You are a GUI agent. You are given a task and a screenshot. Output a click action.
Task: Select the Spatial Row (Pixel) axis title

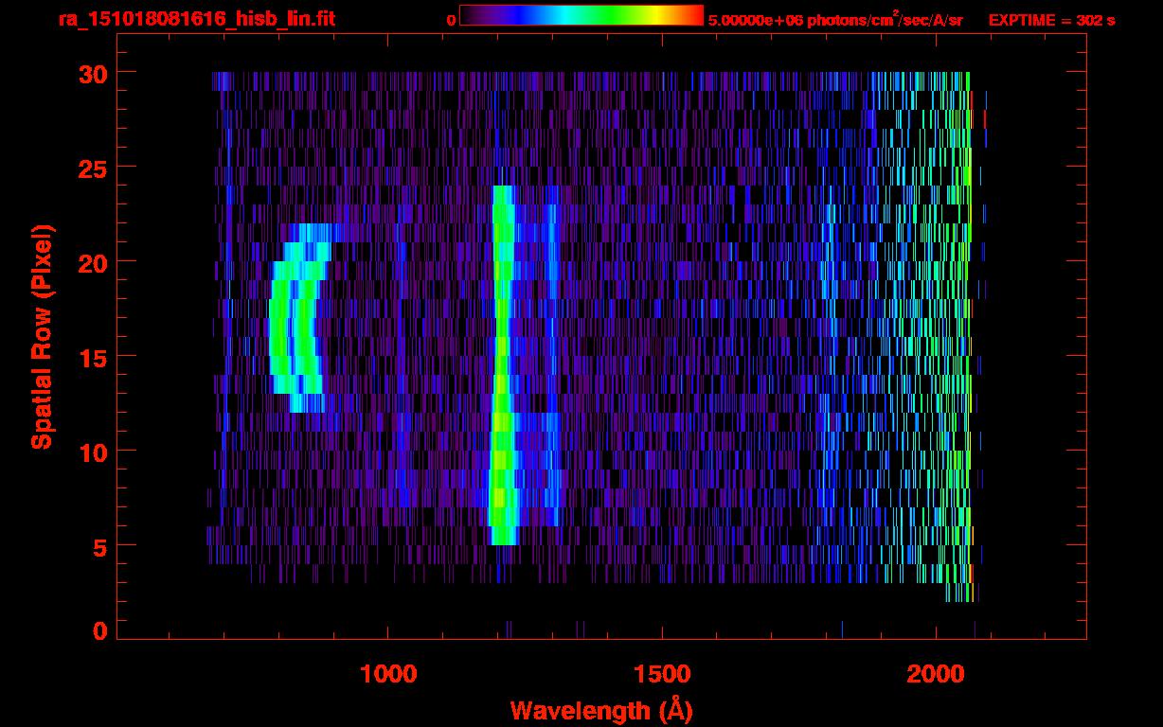click(x=41, y=336)
